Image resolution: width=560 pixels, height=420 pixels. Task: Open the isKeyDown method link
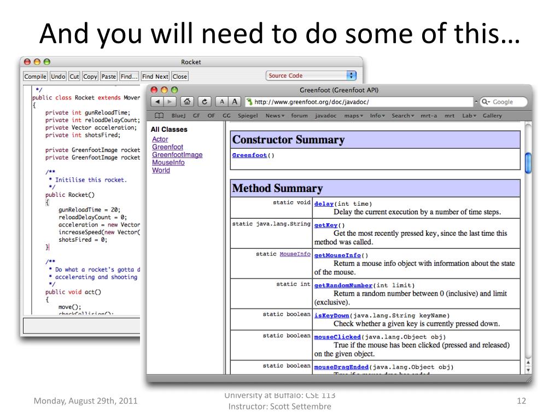(x=331, y=316)
